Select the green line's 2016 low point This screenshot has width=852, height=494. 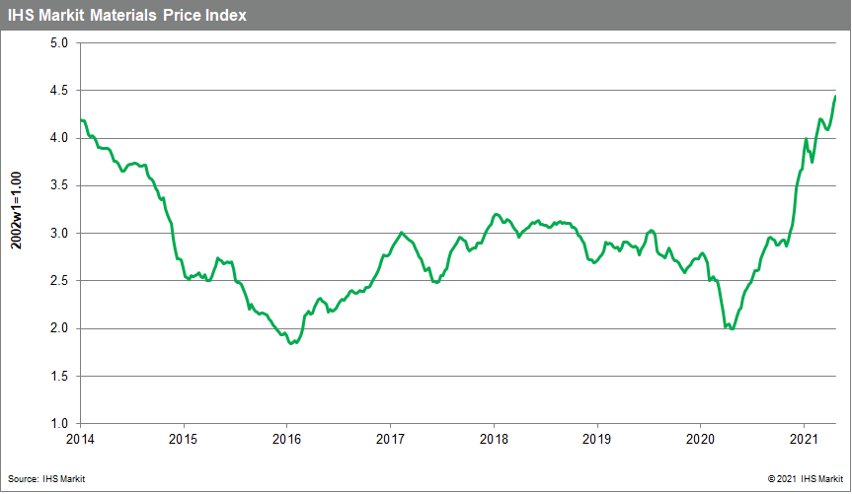291,343
